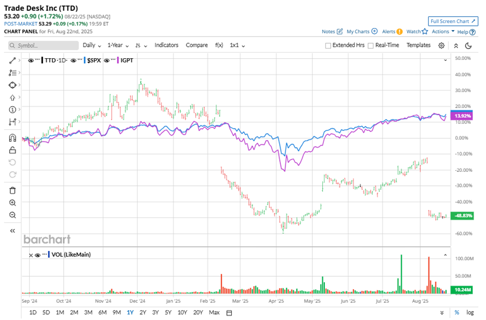Open the calendar date range picker

229,312
